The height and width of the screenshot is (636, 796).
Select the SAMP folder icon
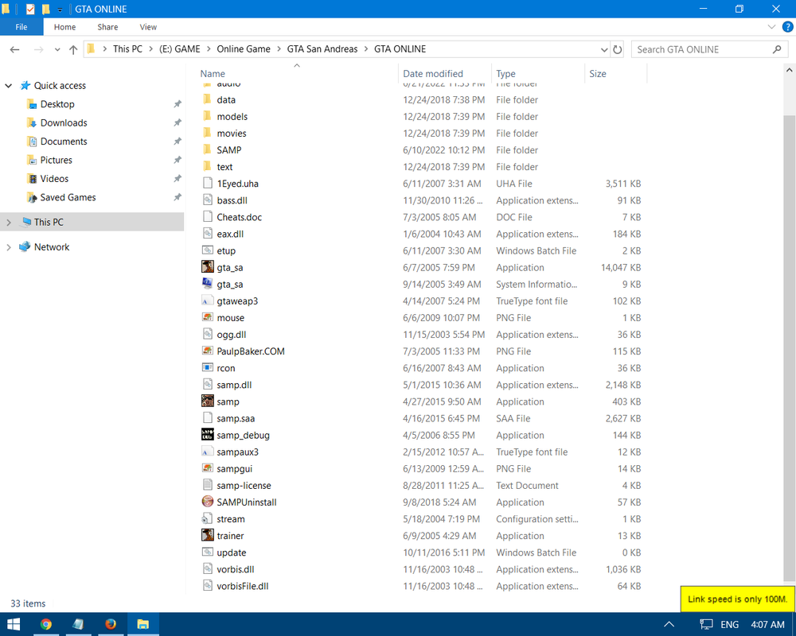[207, 149]
